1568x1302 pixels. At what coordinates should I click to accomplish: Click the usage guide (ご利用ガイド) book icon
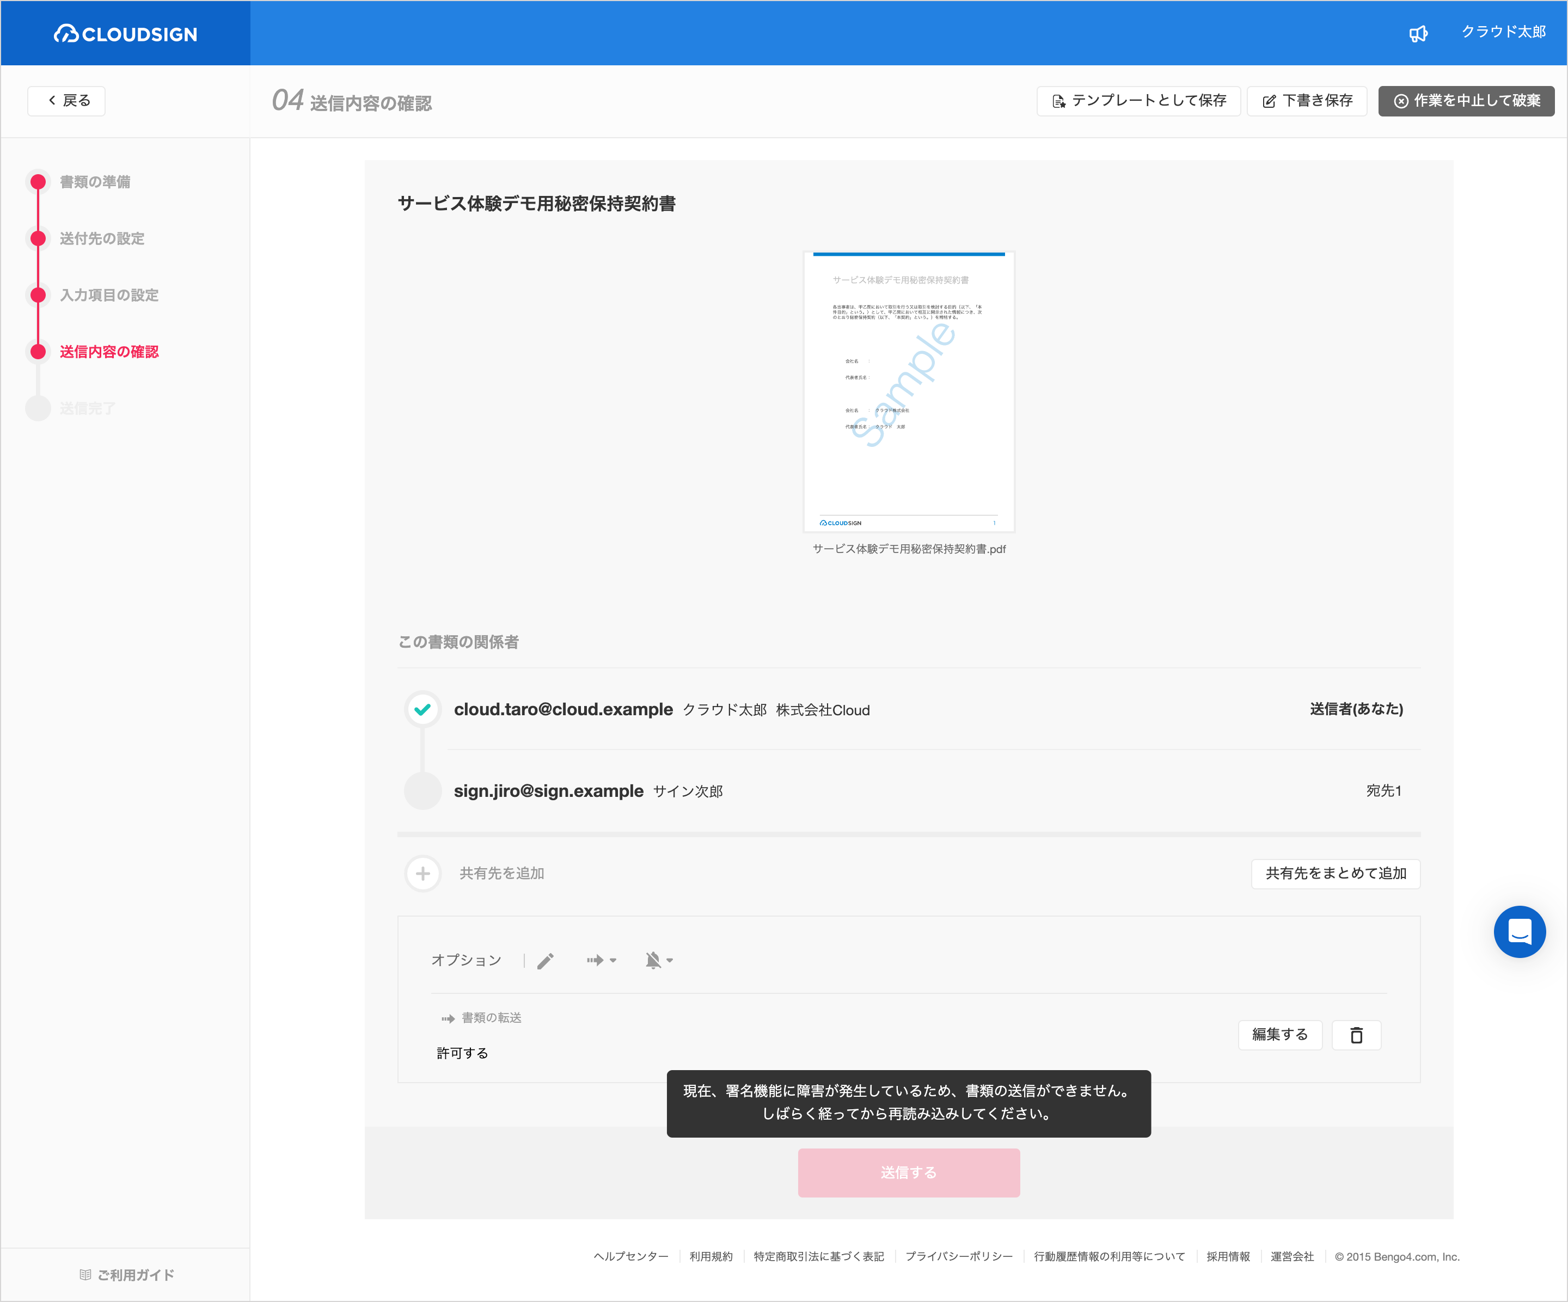tap(85, 1274)
